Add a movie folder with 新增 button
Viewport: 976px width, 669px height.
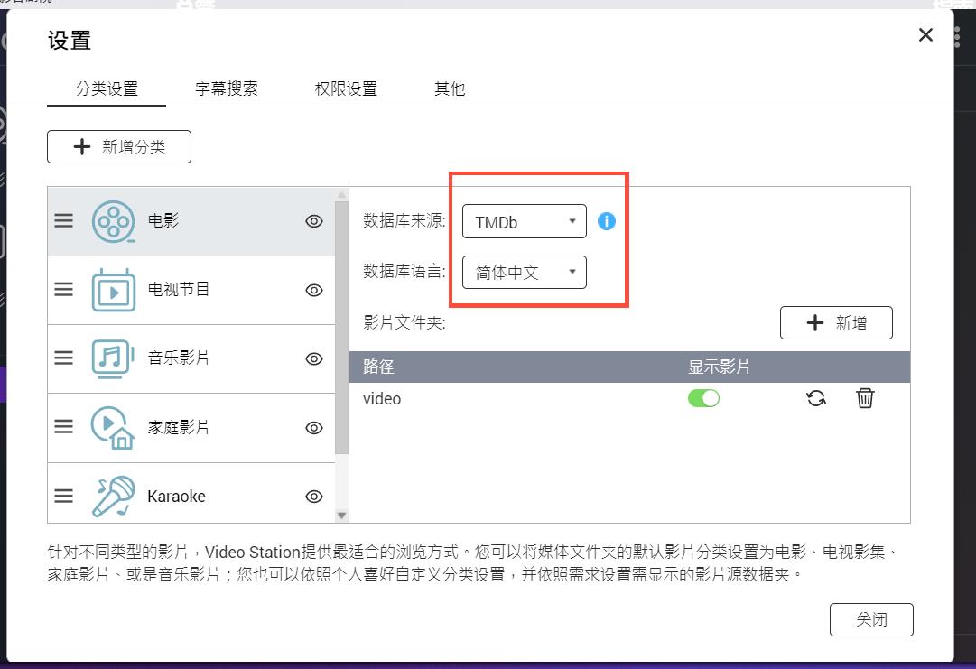tap(835, 322)
